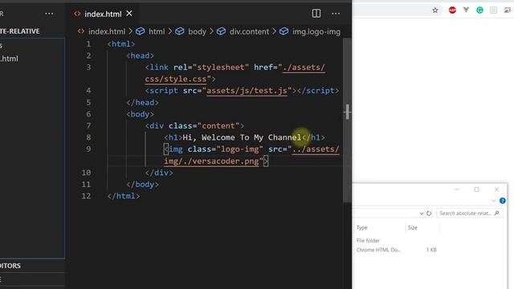Click the closing </html> tag
Screen dimensions: 514x289
(124, 196)
